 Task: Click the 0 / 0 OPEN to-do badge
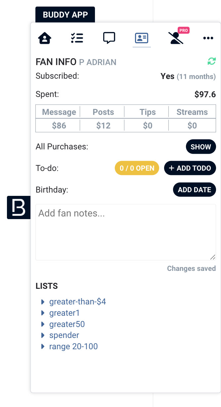point(137,168)
